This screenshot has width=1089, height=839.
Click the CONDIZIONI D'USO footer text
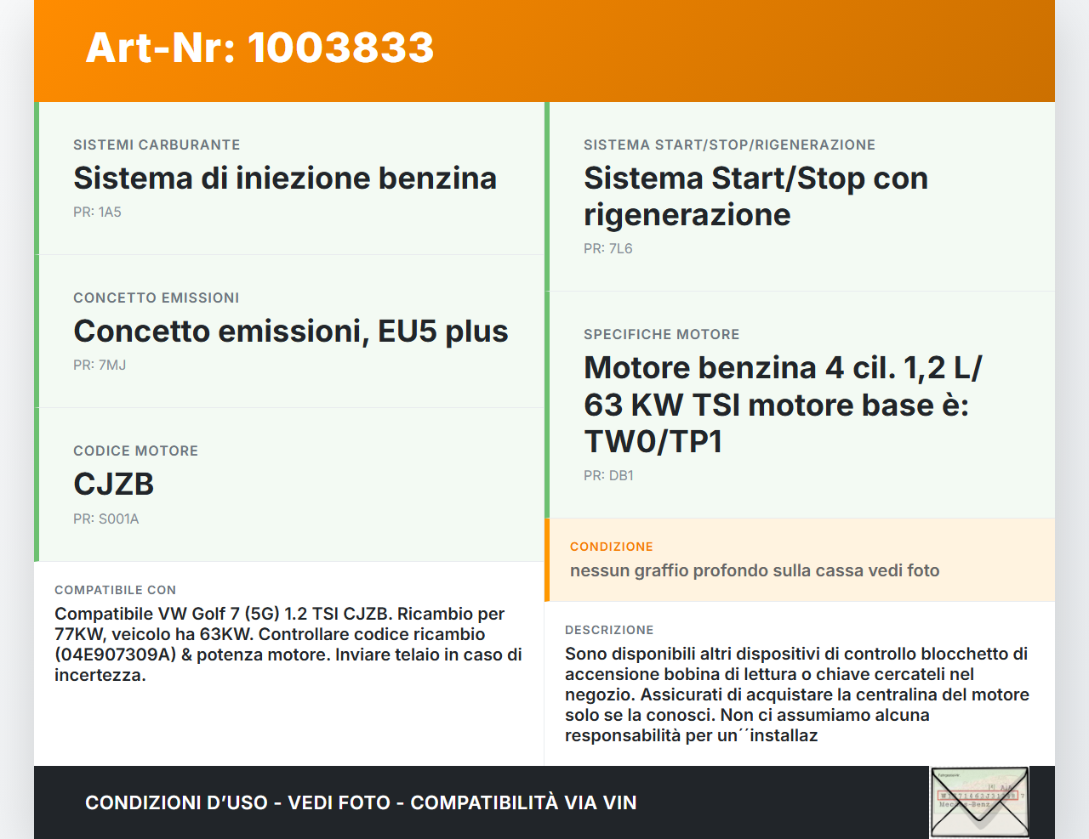(361, 802)
